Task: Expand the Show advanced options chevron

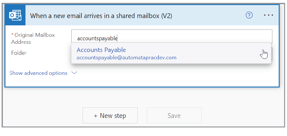Action: [74, 73]
